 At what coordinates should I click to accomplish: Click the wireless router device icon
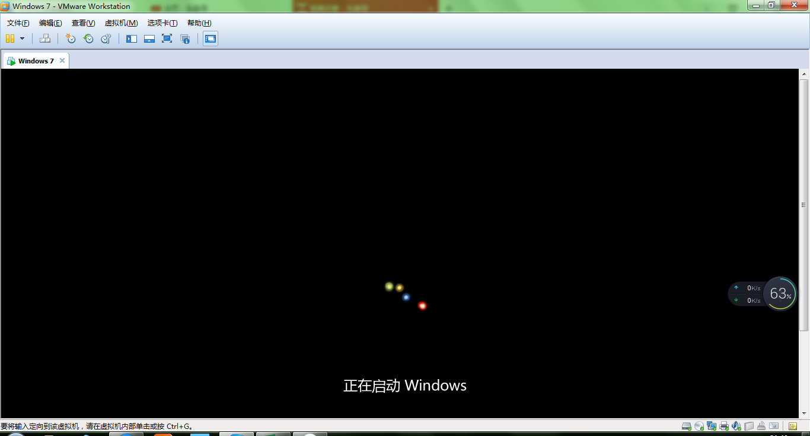[761, 426]
